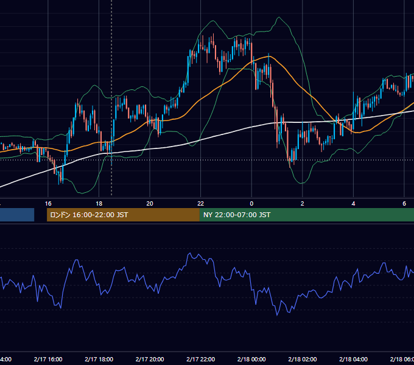Click the 2/17 16:00 time label
Screen dimensions: 414x365
(x=48, y=359)
